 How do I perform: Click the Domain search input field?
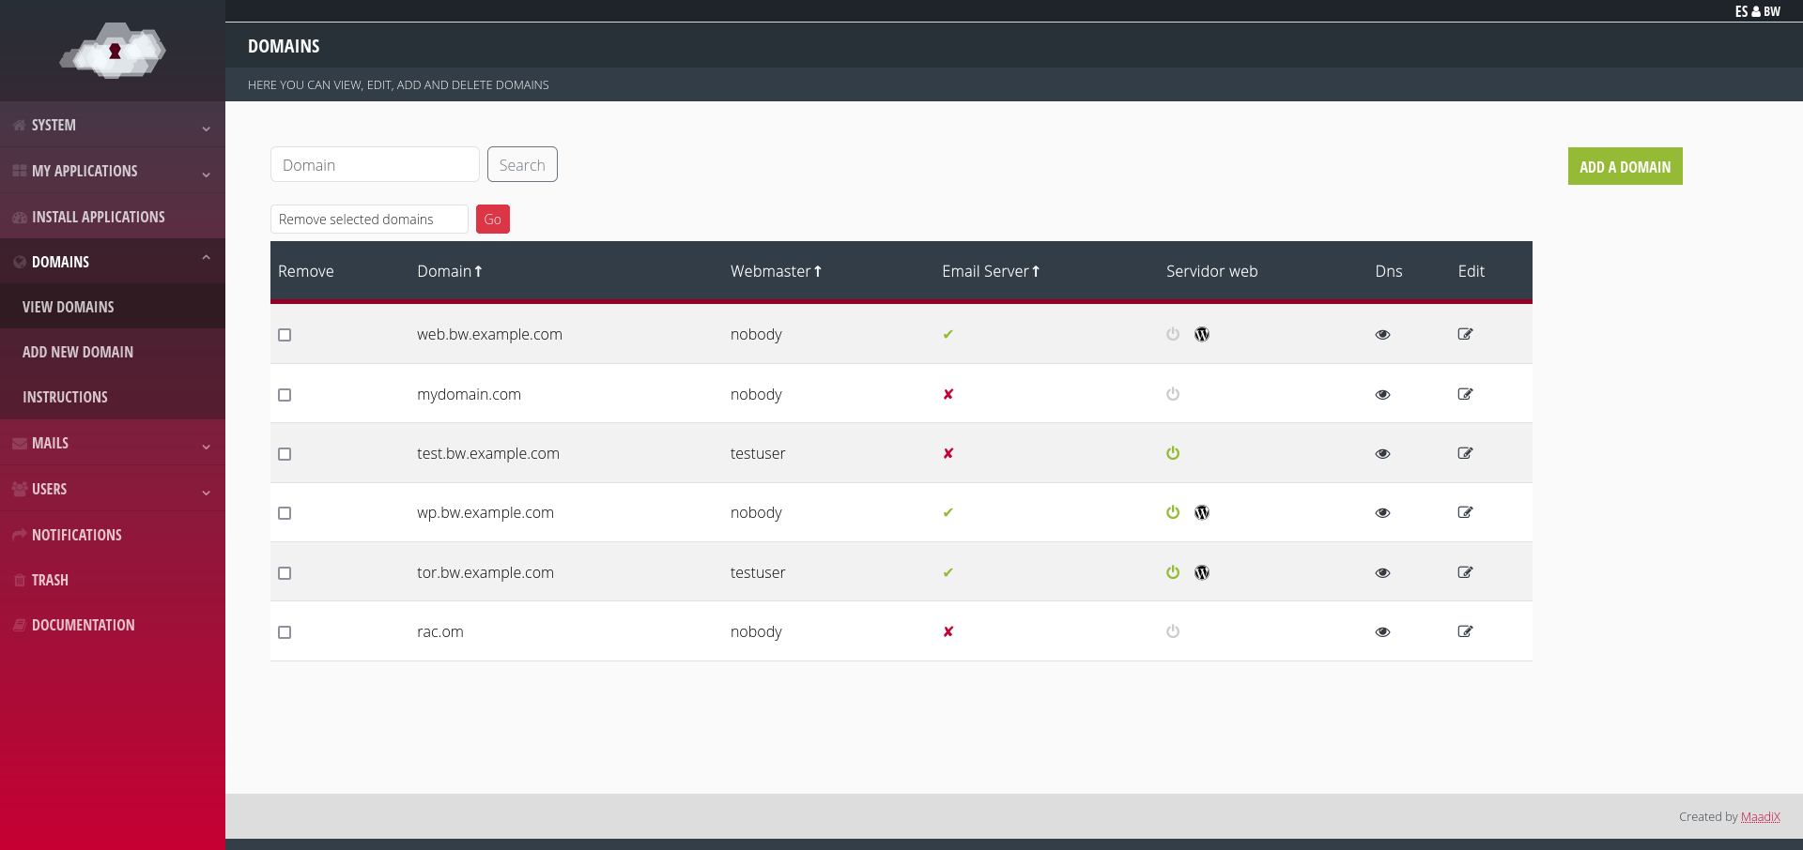pos(375,165)
